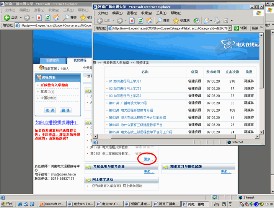Refresh the background StudentCourse browser window
This screenshot has width=274, height=208.
click(x=47, y=18)
